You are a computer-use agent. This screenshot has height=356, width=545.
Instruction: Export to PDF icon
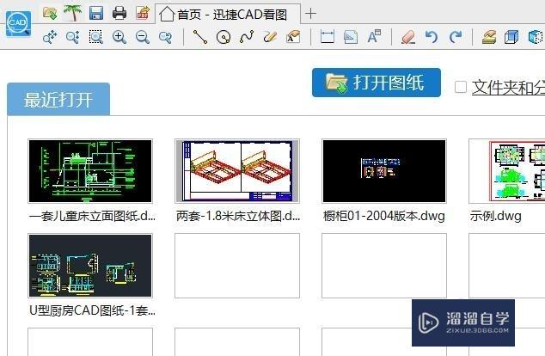pos(143,13)
